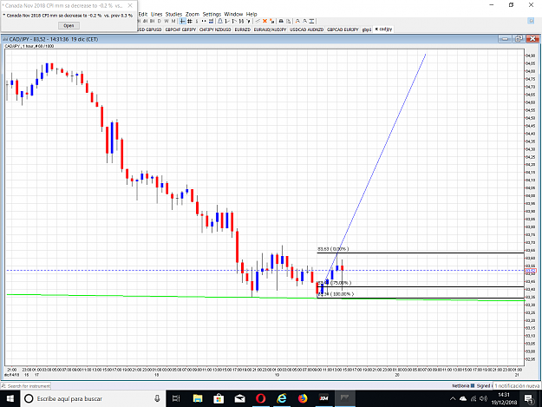The height and width of the screenshot is (407, 542).
Task: Select the M monthly timeframe button
Action: (173, 21)
